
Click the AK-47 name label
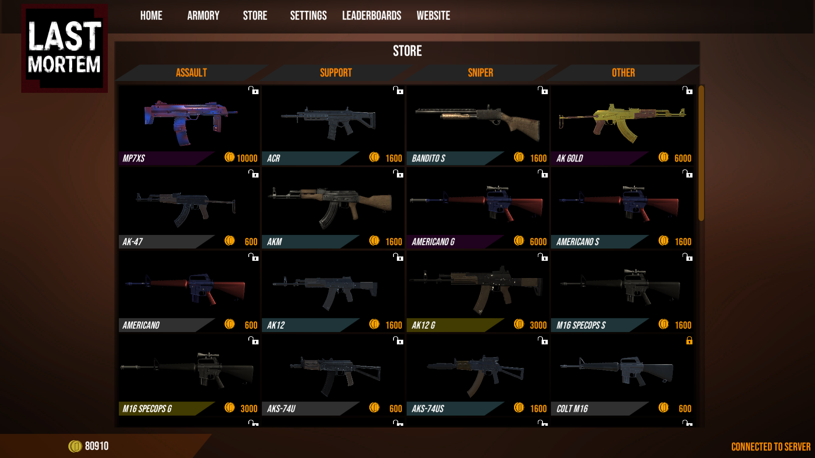pyautogui.click(x=132, y=242)
